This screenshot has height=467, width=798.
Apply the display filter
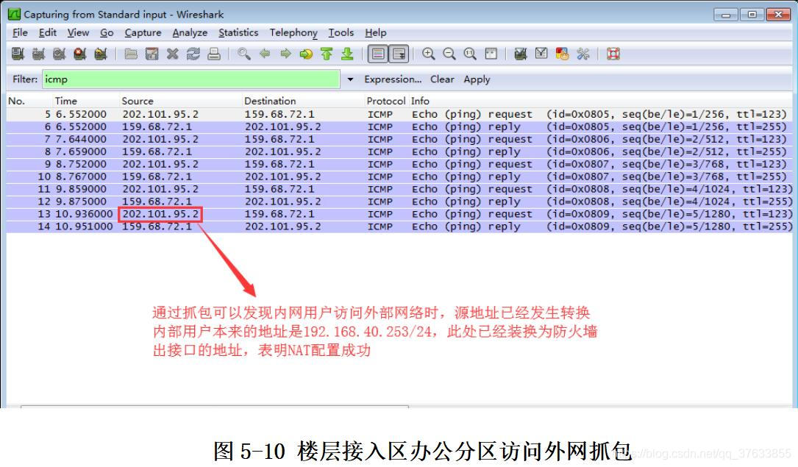point(477,79)
